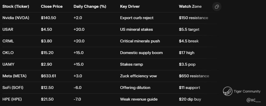This screenshot has width=266, height=106.
Task: Click the "$20 dip buy" watch zone
Action: pos(190,99)
